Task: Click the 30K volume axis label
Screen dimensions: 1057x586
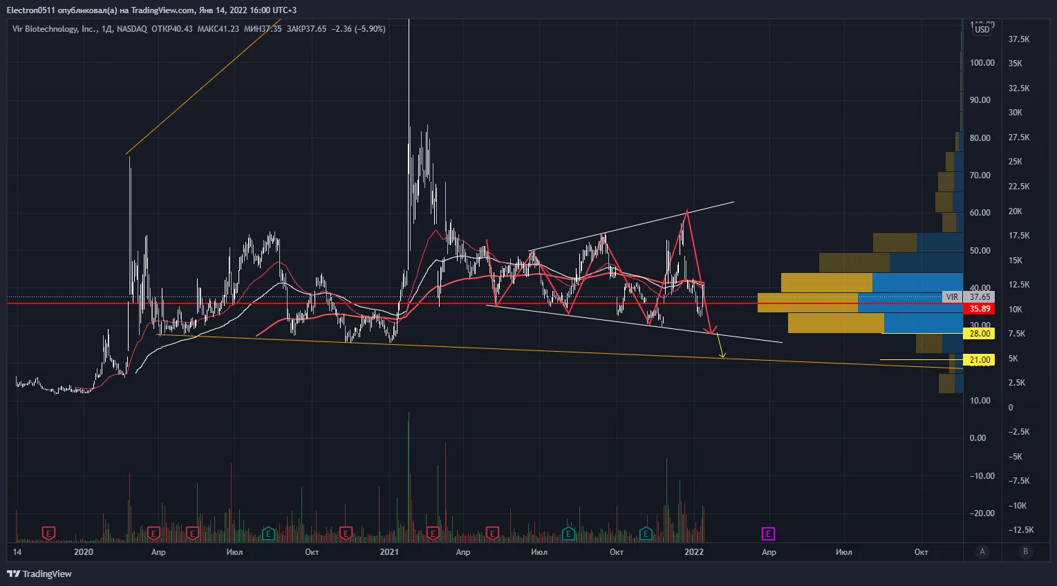Action: [1016, 113]
